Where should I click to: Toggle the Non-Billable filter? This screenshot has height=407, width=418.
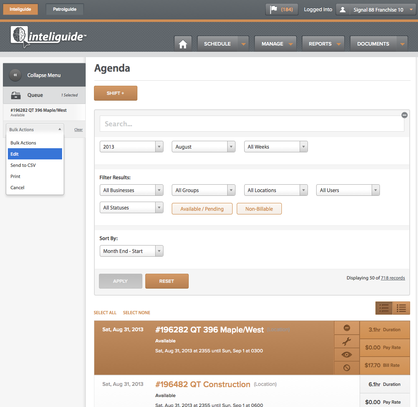click(259, 209)
